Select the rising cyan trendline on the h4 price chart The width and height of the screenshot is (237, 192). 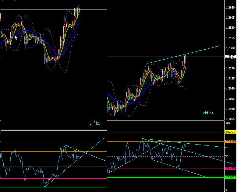point(184,54)
